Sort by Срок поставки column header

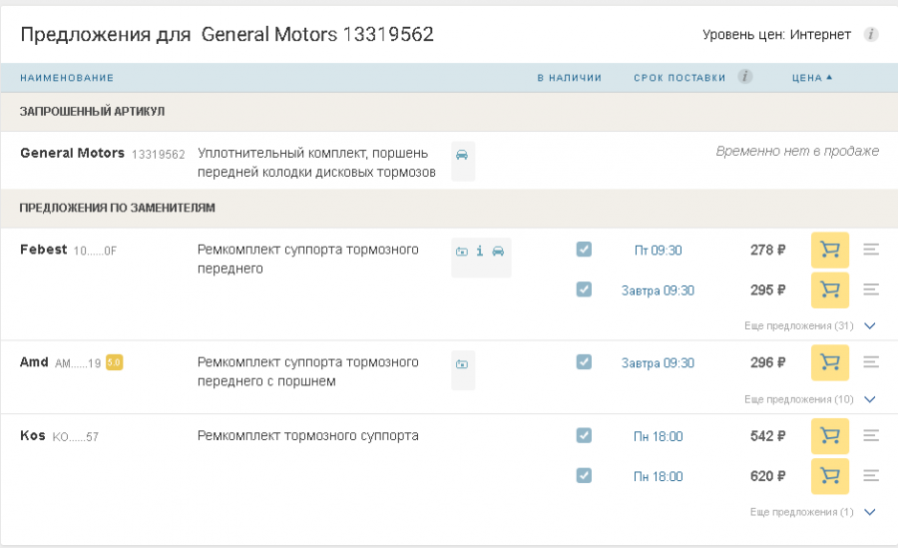pyautogui.click(x=679, y=78)
